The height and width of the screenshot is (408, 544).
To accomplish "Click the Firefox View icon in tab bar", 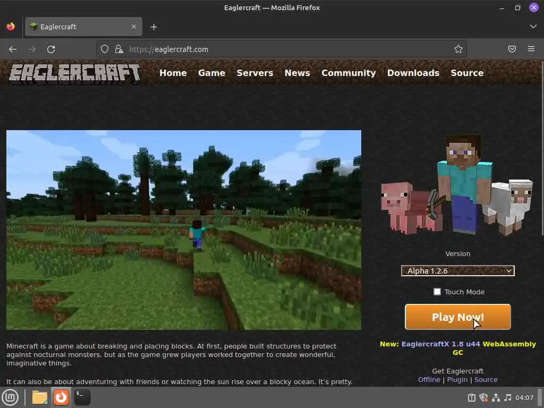I will (x=11, y=27).
